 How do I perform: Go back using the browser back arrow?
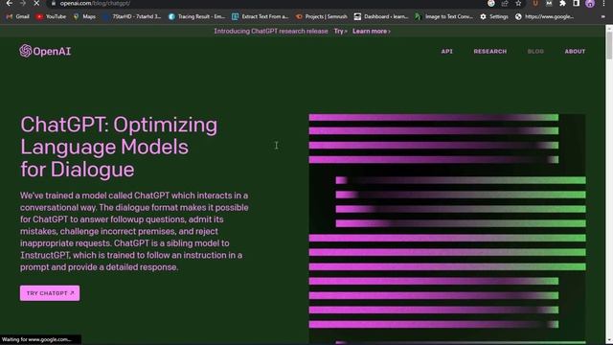pyautogui.click(x=9, y=3)
